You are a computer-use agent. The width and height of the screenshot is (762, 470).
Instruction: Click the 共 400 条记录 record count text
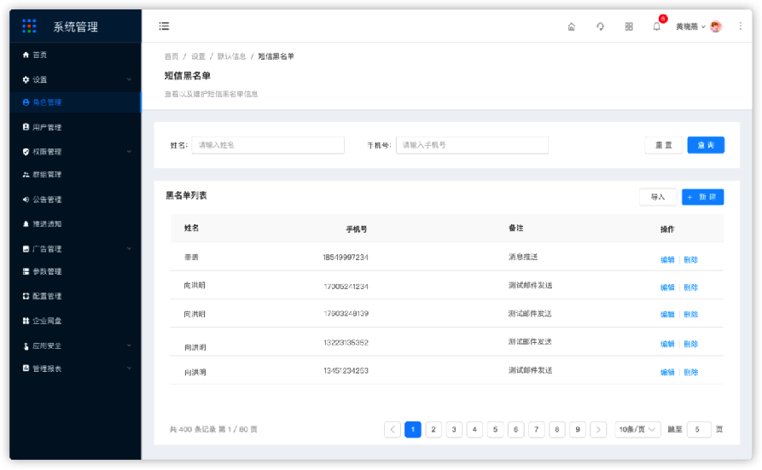(x=194, y=429)
